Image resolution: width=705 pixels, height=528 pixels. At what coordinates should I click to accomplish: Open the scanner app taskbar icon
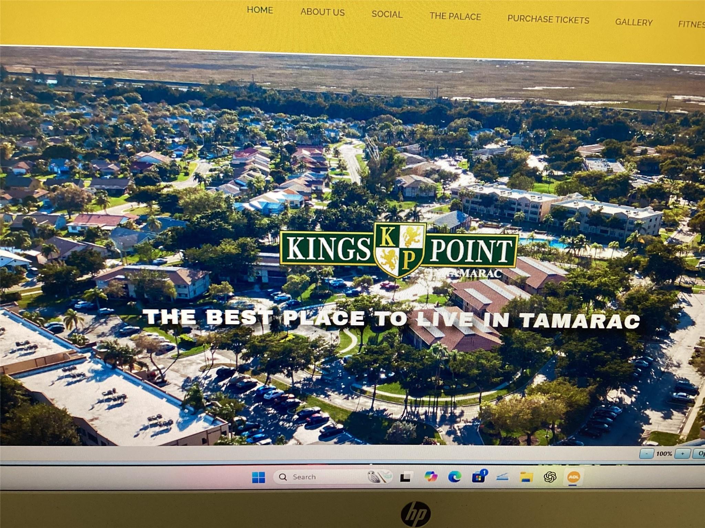coord(503,477)
